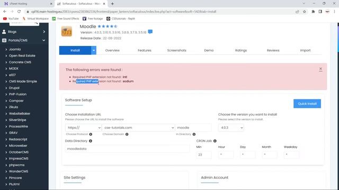Switch to Features tab
This screenshot has height=190, width=339.
point(145,50)
